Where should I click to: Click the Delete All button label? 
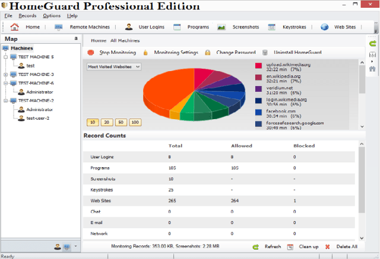347,247
